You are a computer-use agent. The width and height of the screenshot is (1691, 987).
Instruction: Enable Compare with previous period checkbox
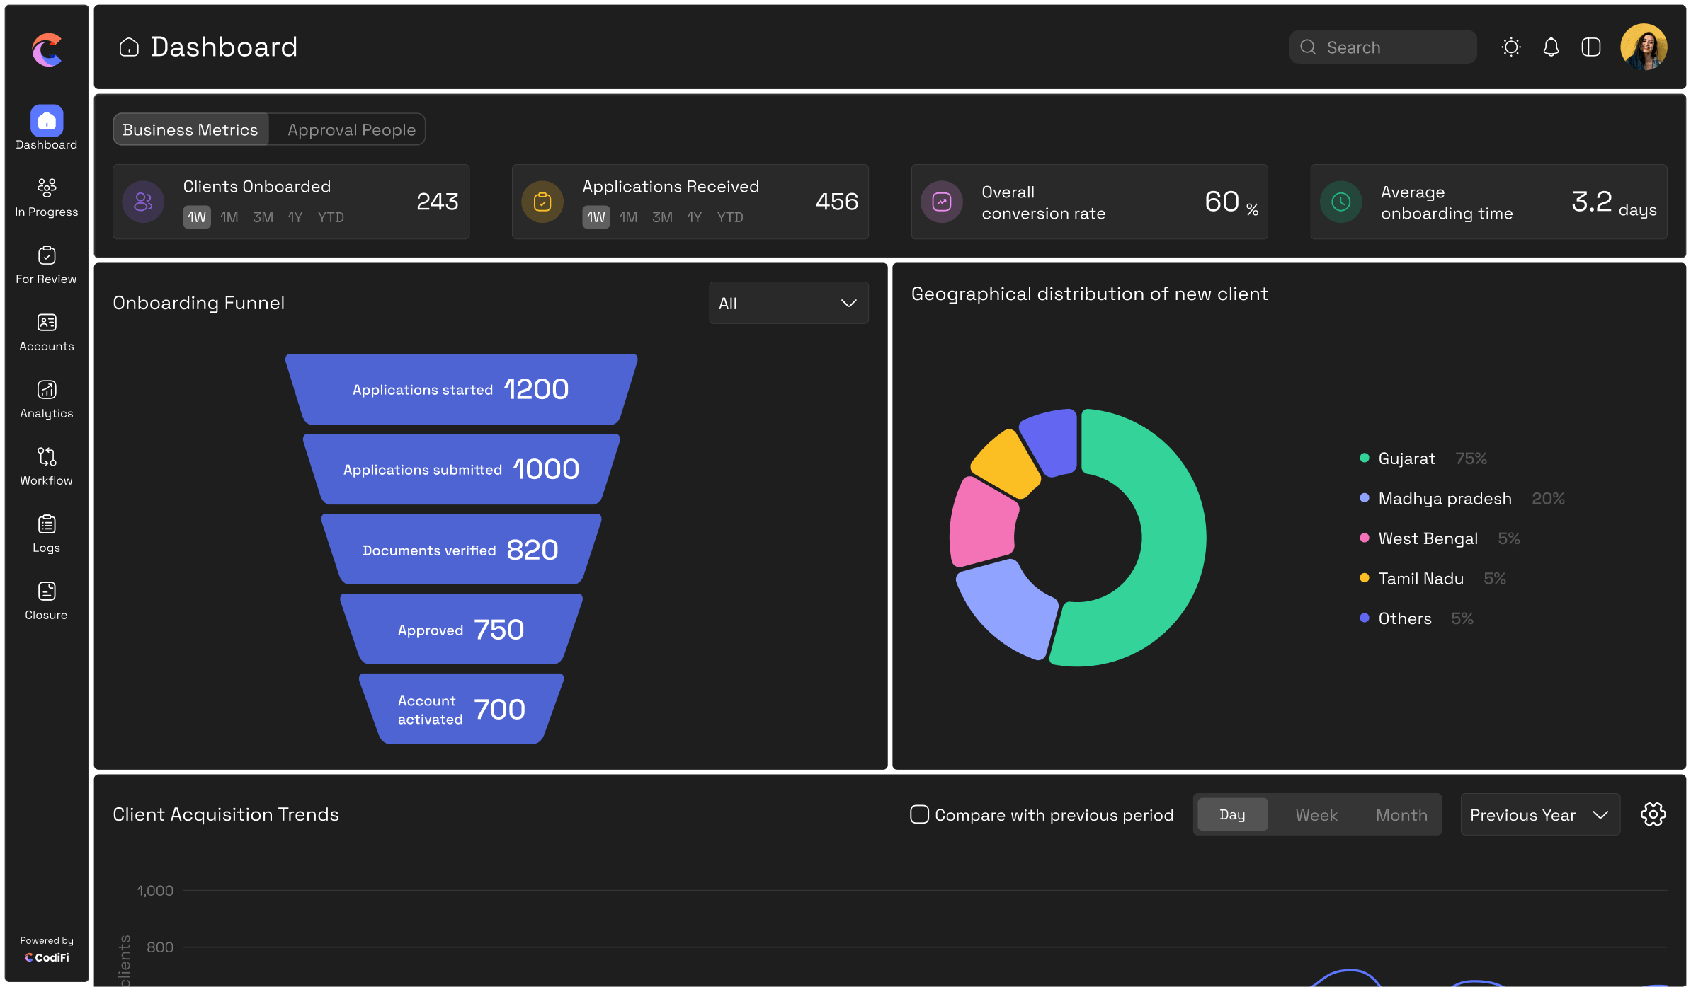pos(919,814)
